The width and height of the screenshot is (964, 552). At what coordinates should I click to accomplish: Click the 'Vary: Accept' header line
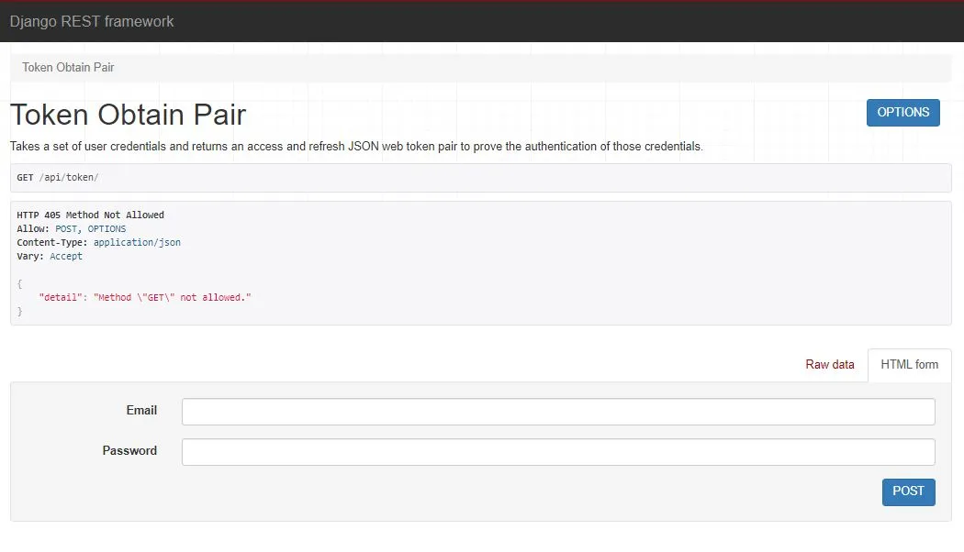click(x=50, y=256)
